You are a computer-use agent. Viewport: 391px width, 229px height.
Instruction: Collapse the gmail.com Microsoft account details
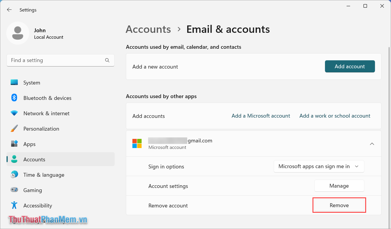click(372, 144)
